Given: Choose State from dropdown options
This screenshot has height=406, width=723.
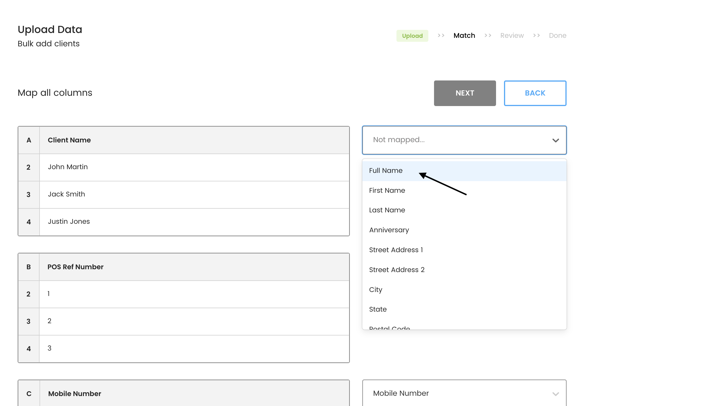Looking at the screenshot, I should tap(378, 309).
